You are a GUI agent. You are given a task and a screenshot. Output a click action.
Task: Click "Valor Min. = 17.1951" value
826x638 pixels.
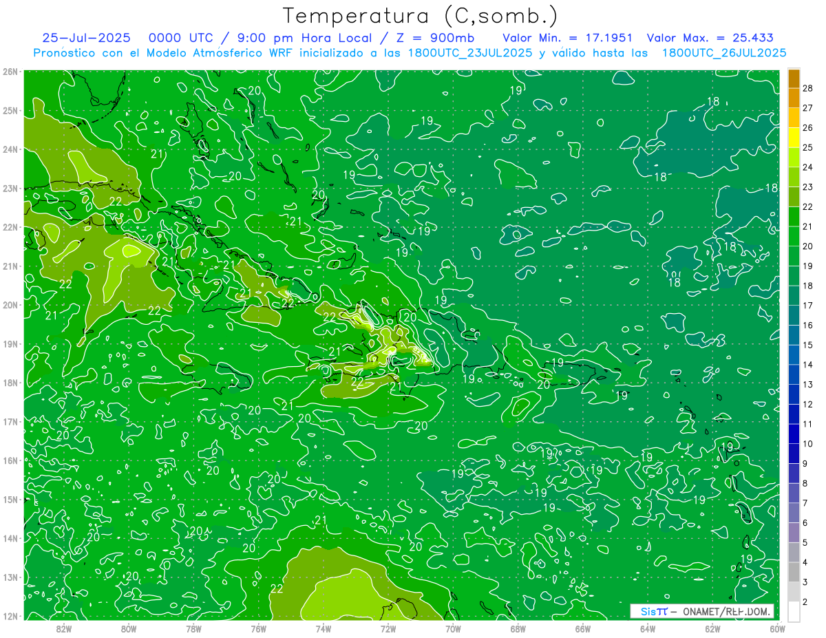pyautogui.click(x=567, y=38)
